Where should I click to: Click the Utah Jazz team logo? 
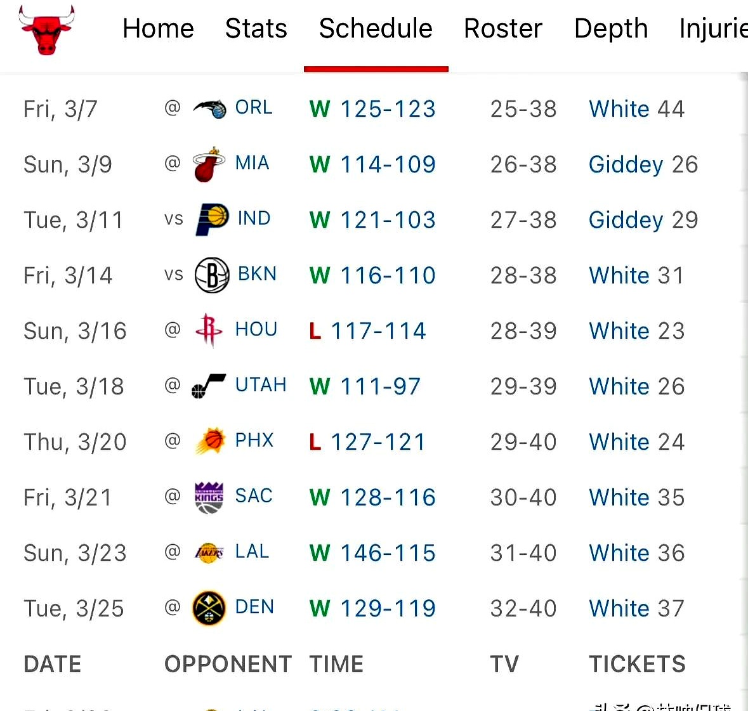pyautogui.click(x=209, y=386)
